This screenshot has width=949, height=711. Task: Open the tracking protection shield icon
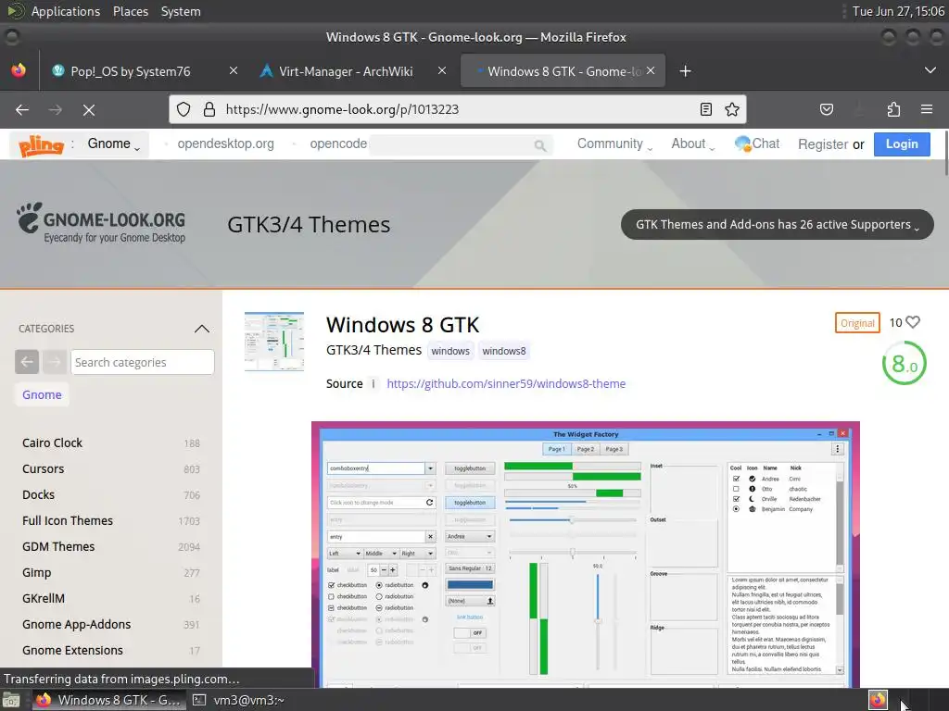(183, 109)
